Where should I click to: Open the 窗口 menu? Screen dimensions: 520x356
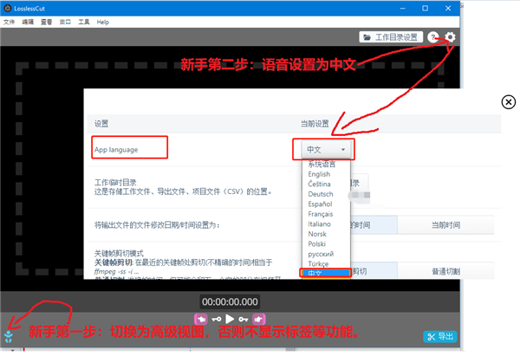65,22
